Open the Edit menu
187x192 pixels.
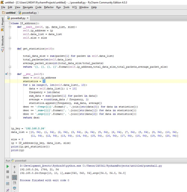point(10,7)
